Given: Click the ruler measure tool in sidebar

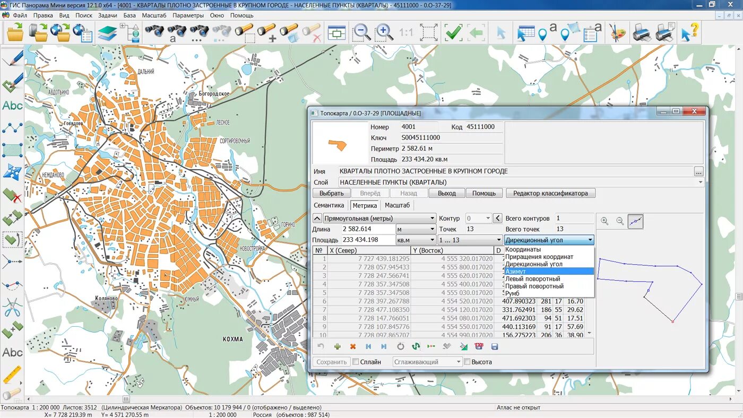Looking at the screenshot, I should pos(12,374).
